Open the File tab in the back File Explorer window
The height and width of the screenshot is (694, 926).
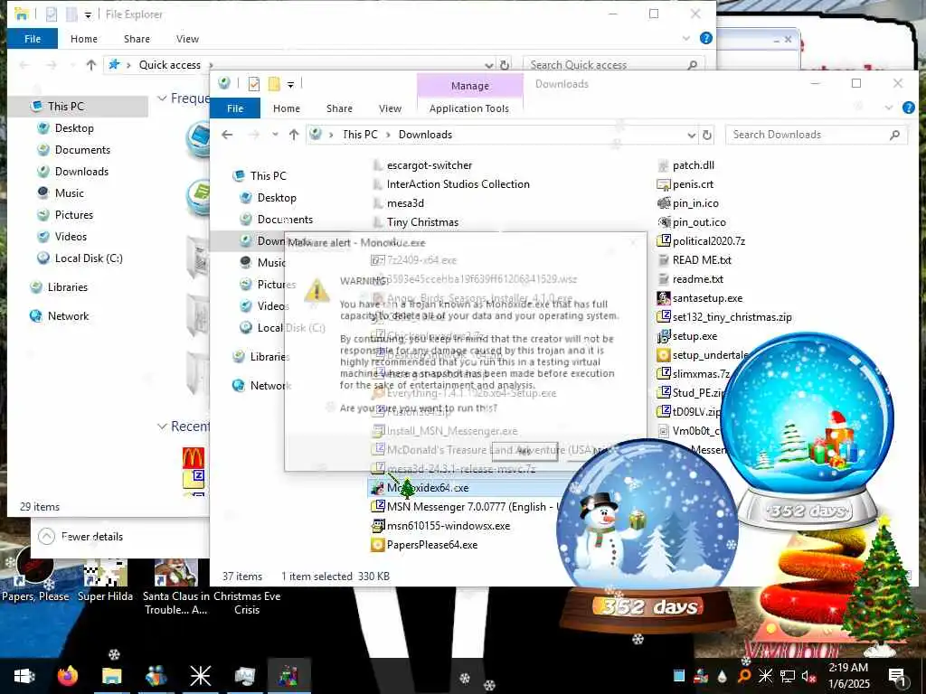coord(33,38)
